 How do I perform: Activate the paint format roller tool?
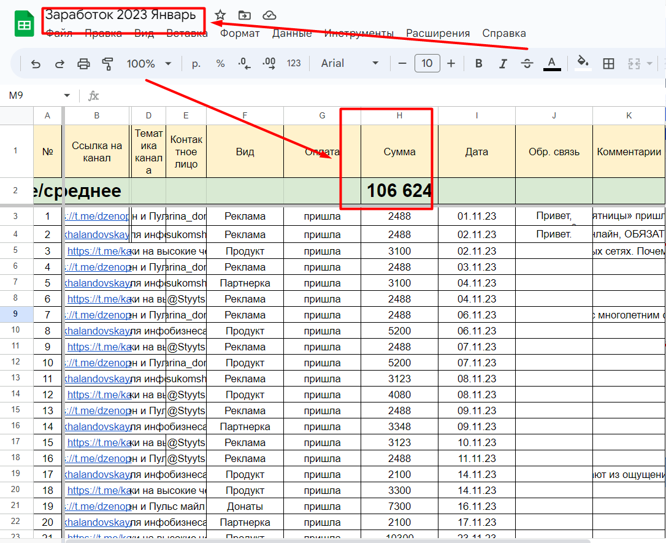point(108,63)
